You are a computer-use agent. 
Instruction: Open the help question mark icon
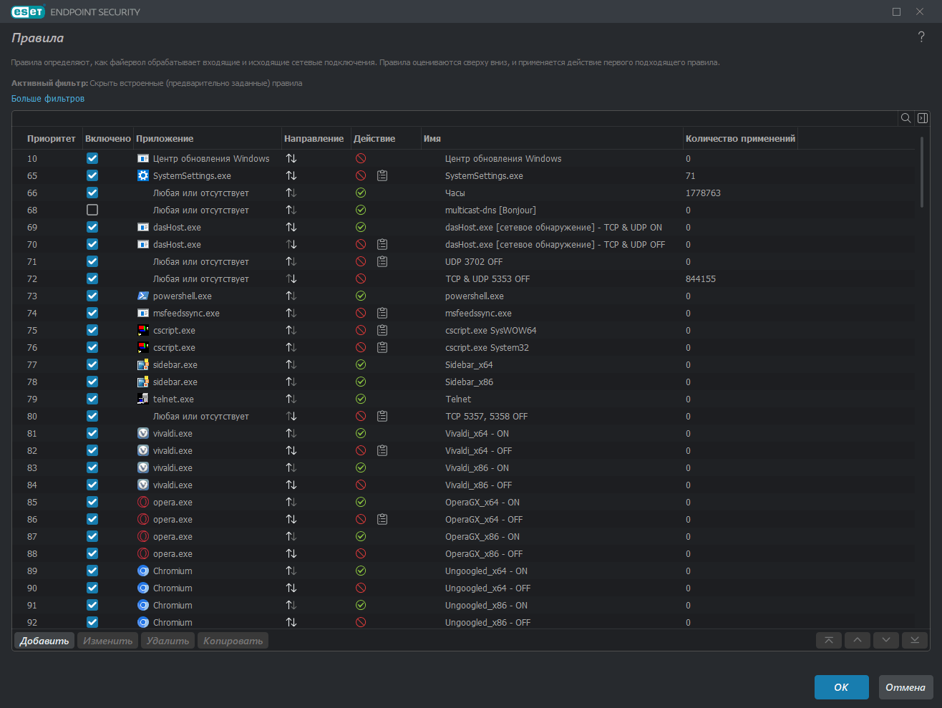coord(921,37)
